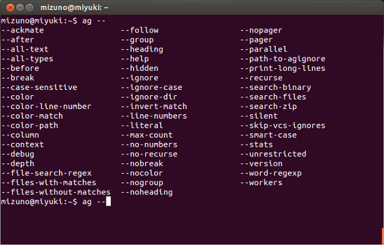Click the mizuno@miyuki window title text
Viewport: 384px width, 245px height.
click(74, 8)
